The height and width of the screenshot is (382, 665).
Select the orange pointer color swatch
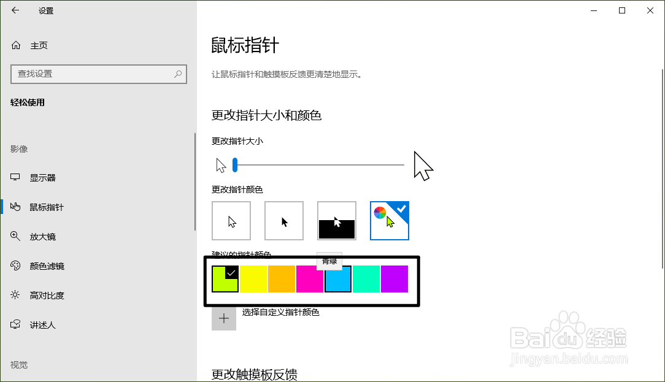pyautogui.click(x=282, y=279)
